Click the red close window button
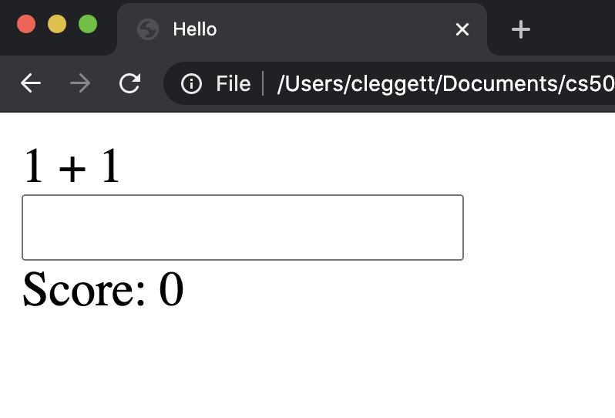The width and height of the screenshot is (615, 418). click(x=26, y=24)
